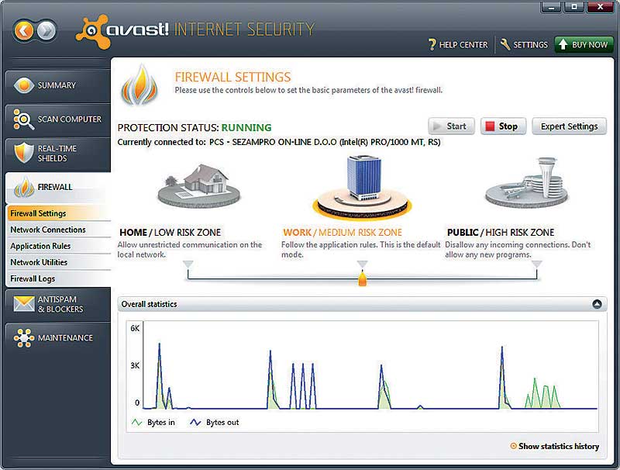Open the Scan Computer section
620x470 pixels.
57,119
